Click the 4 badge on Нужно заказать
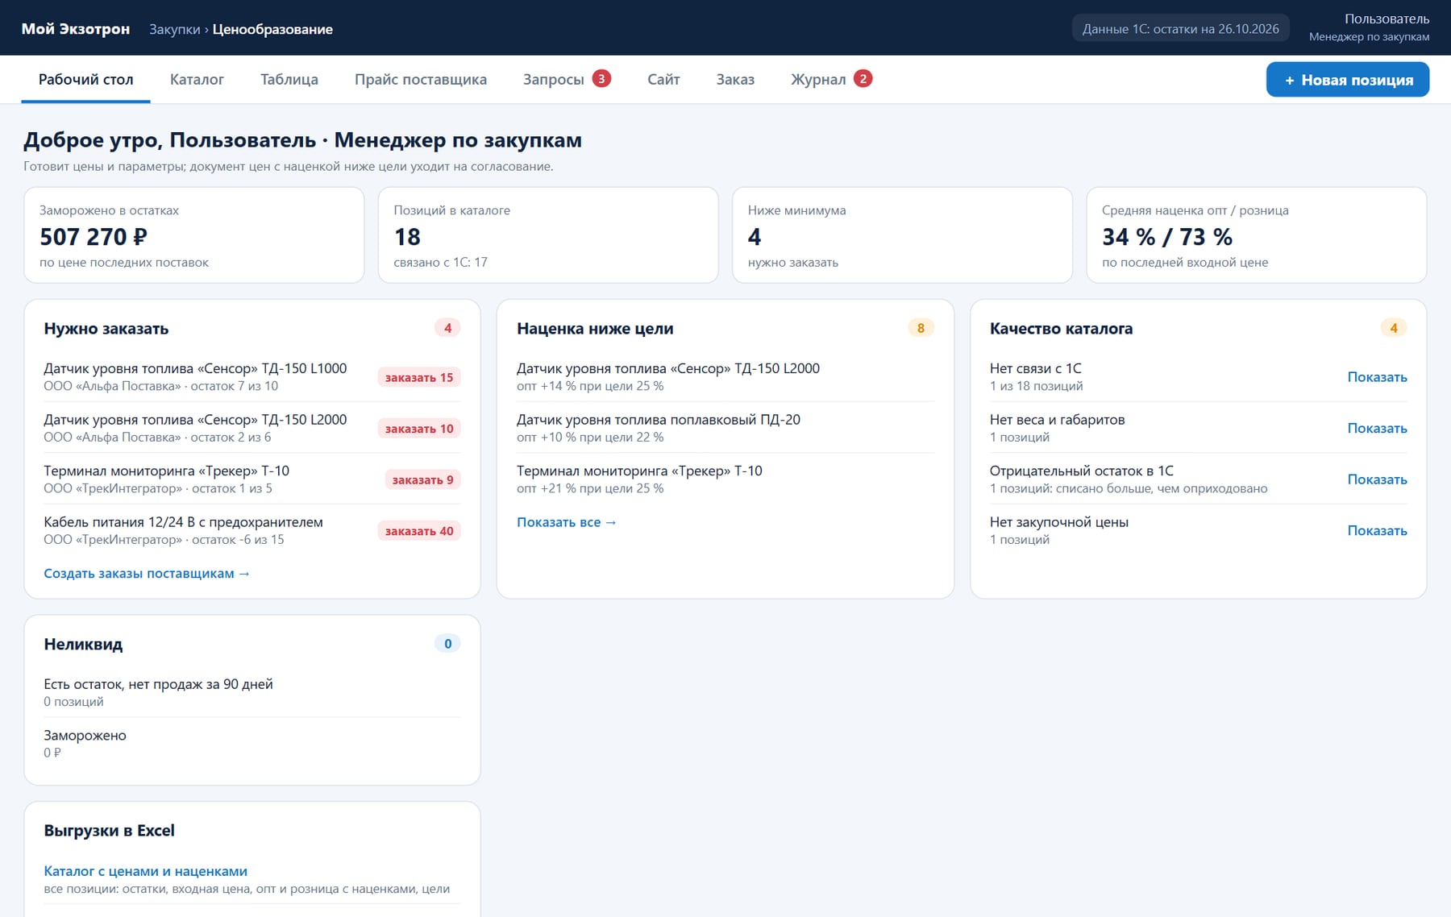1451x917 pixels. [447, 328]
